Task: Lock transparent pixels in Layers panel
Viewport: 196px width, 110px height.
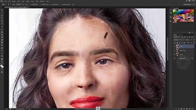Action: click(177, 43)
